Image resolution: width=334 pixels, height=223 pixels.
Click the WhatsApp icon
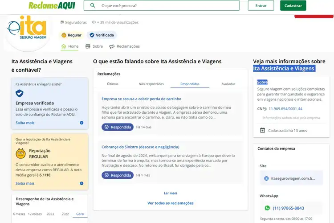click(267, 208)
